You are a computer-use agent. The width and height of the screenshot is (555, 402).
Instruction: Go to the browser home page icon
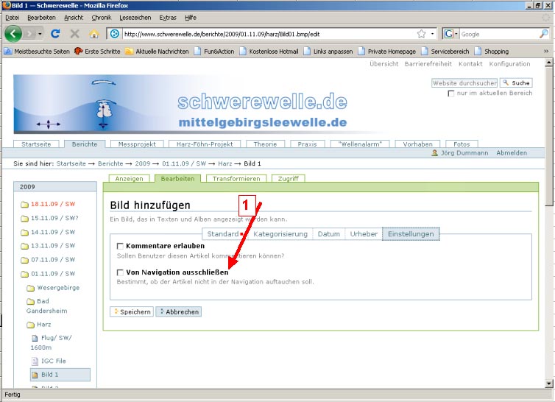pyautogui.click(x=93, y=34)
